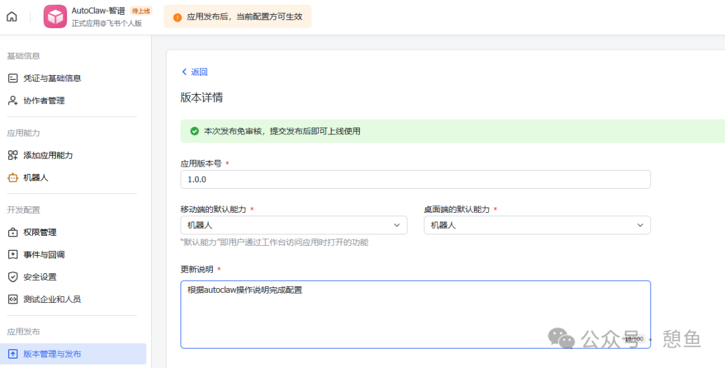Image resolution: width=725 pixels, height=368 pixels.
Task: Click the 基础信息 section heading
Action: point(23,56)
